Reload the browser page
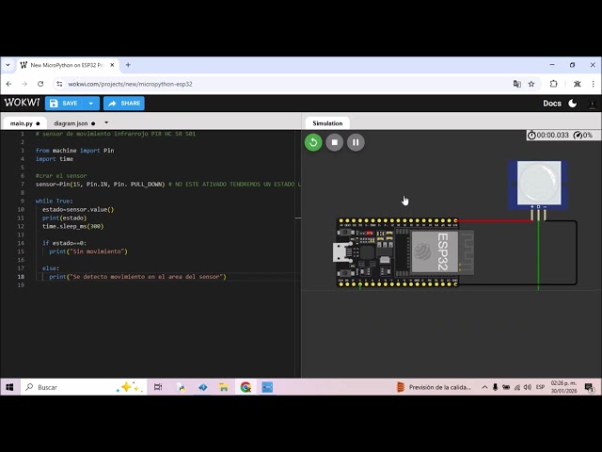 pos(40,84)
